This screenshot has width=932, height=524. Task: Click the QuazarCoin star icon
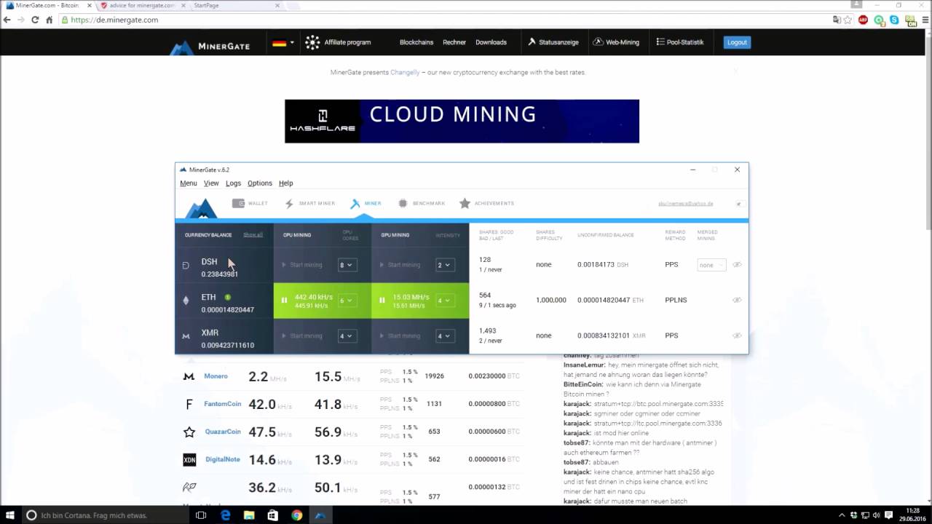(189, 432)
